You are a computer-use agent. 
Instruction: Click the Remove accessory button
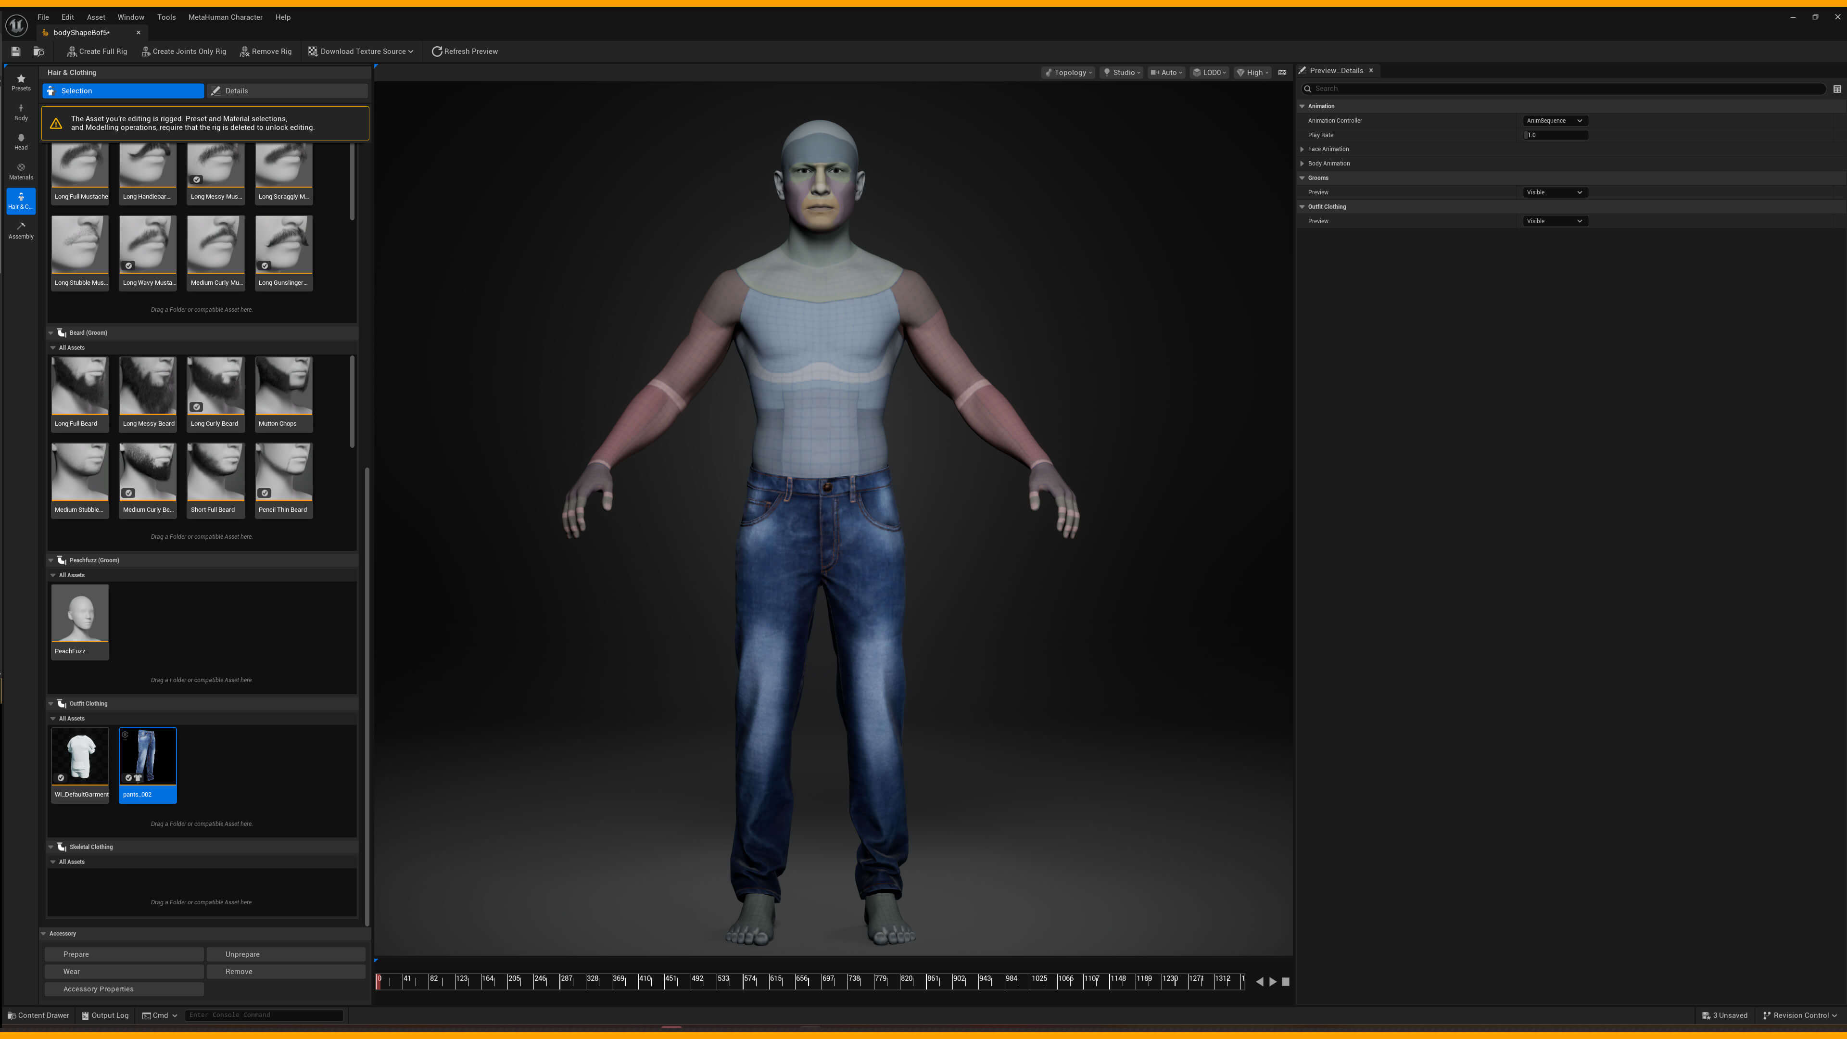[286, 972]
